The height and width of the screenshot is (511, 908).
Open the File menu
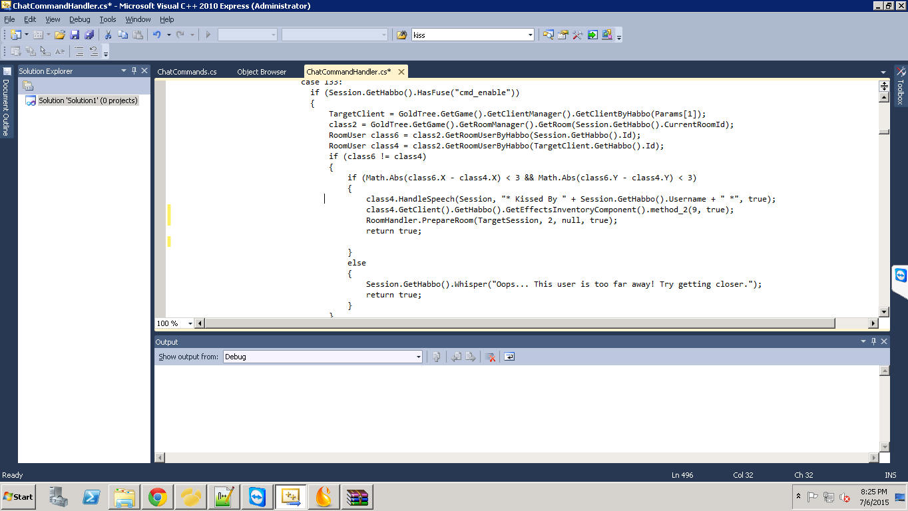tap(9, 19)
